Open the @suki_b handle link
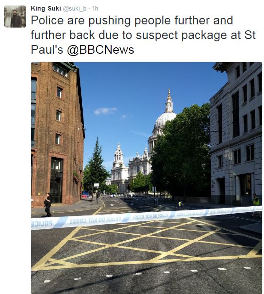Screen dimensions: 264x294 pos(74,9)
